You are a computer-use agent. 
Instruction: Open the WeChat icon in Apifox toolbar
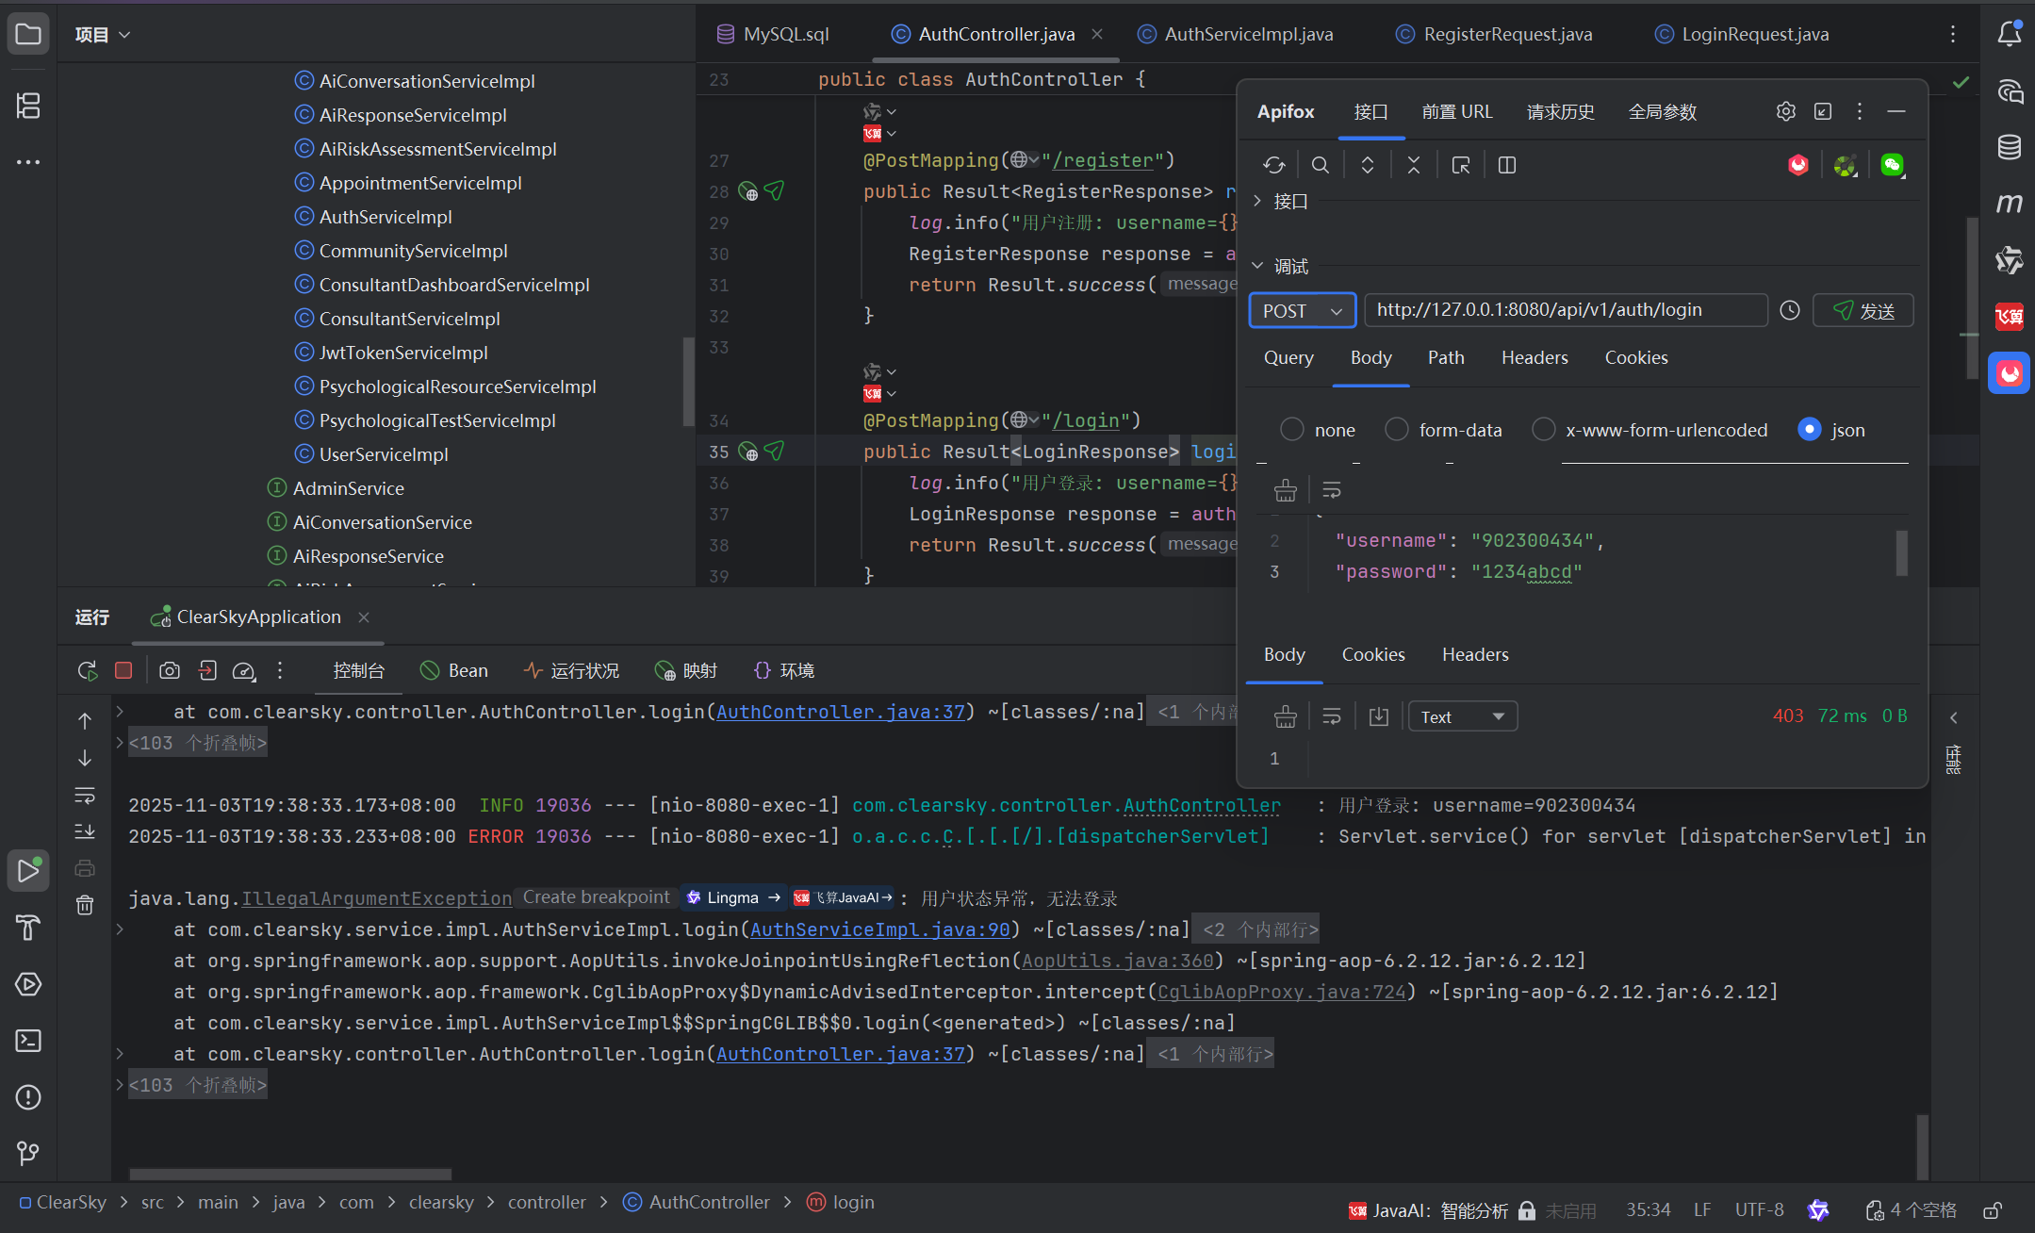[1892, 165]
